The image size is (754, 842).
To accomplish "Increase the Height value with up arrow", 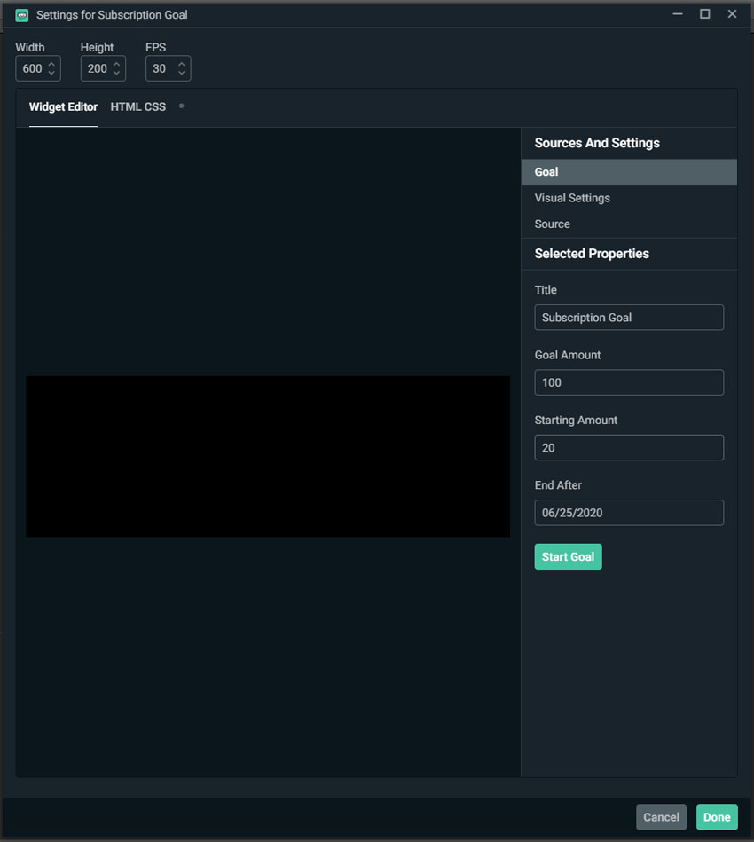I will pos(116,65).
